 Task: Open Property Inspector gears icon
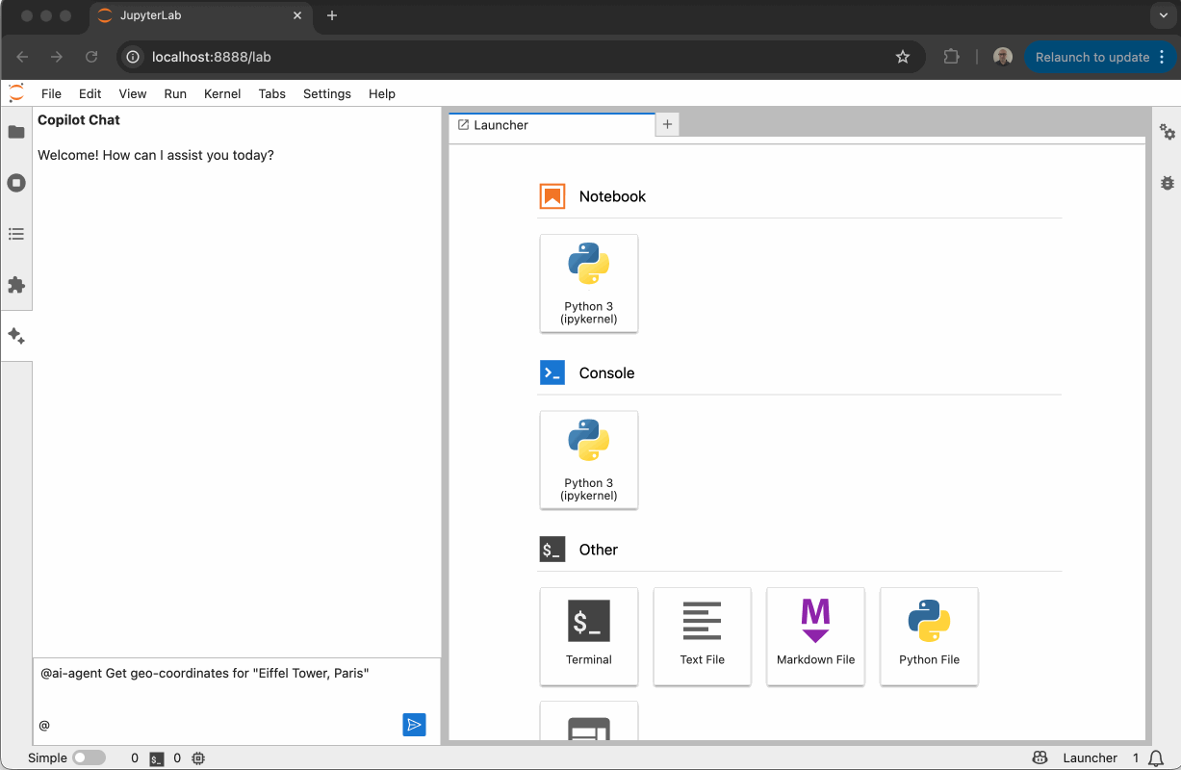pyautogui.click(x=1168, y=132)
